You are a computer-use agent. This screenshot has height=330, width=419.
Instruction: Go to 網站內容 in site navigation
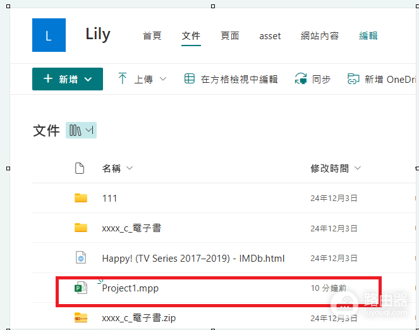tap(320, 36)
